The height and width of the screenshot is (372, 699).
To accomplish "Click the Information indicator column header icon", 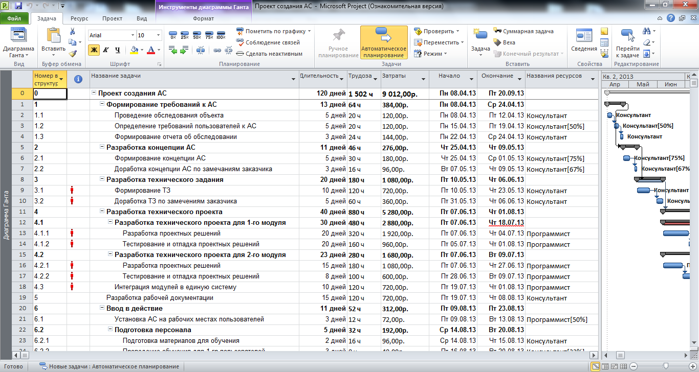I will pyautogui.click(x=78, y=79).
